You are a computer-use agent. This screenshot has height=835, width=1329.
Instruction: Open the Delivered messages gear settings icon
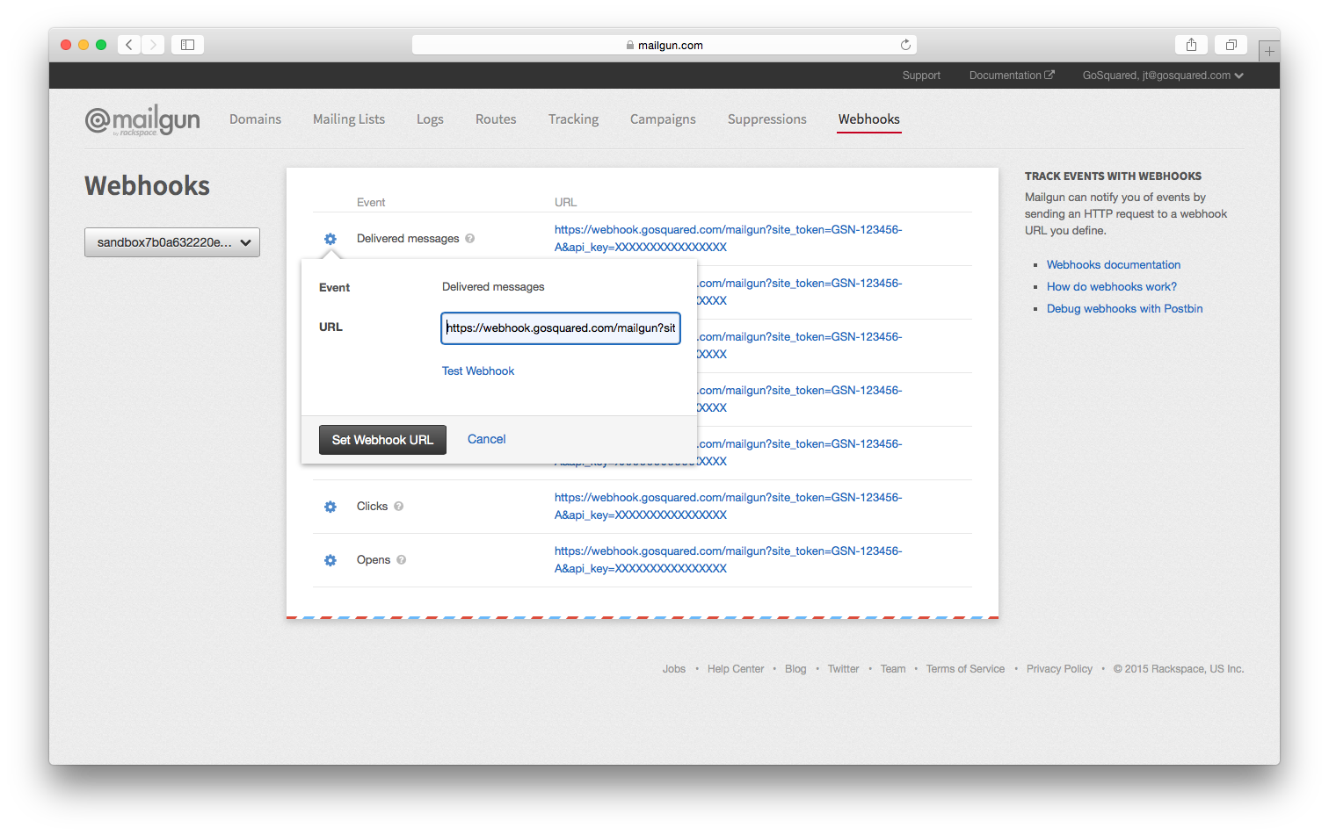[330, 239]
